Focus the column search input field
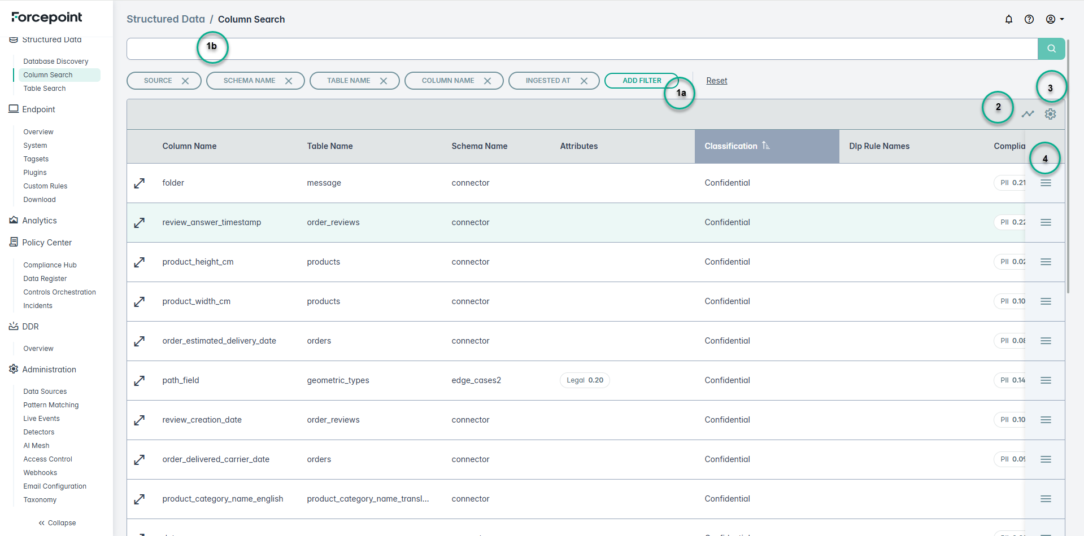Viewport: 1084px width, 536px height. 582,49
